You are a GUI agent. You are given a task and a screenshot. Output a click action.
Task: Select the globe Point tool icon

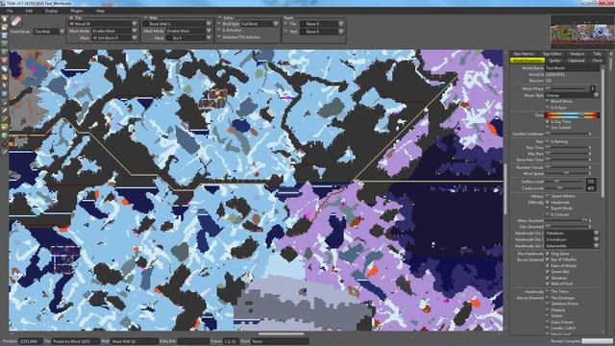point(4,136)
